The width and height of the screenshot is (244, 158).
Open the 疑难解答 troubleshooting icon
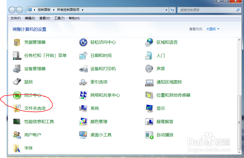[x=149, y=122]
